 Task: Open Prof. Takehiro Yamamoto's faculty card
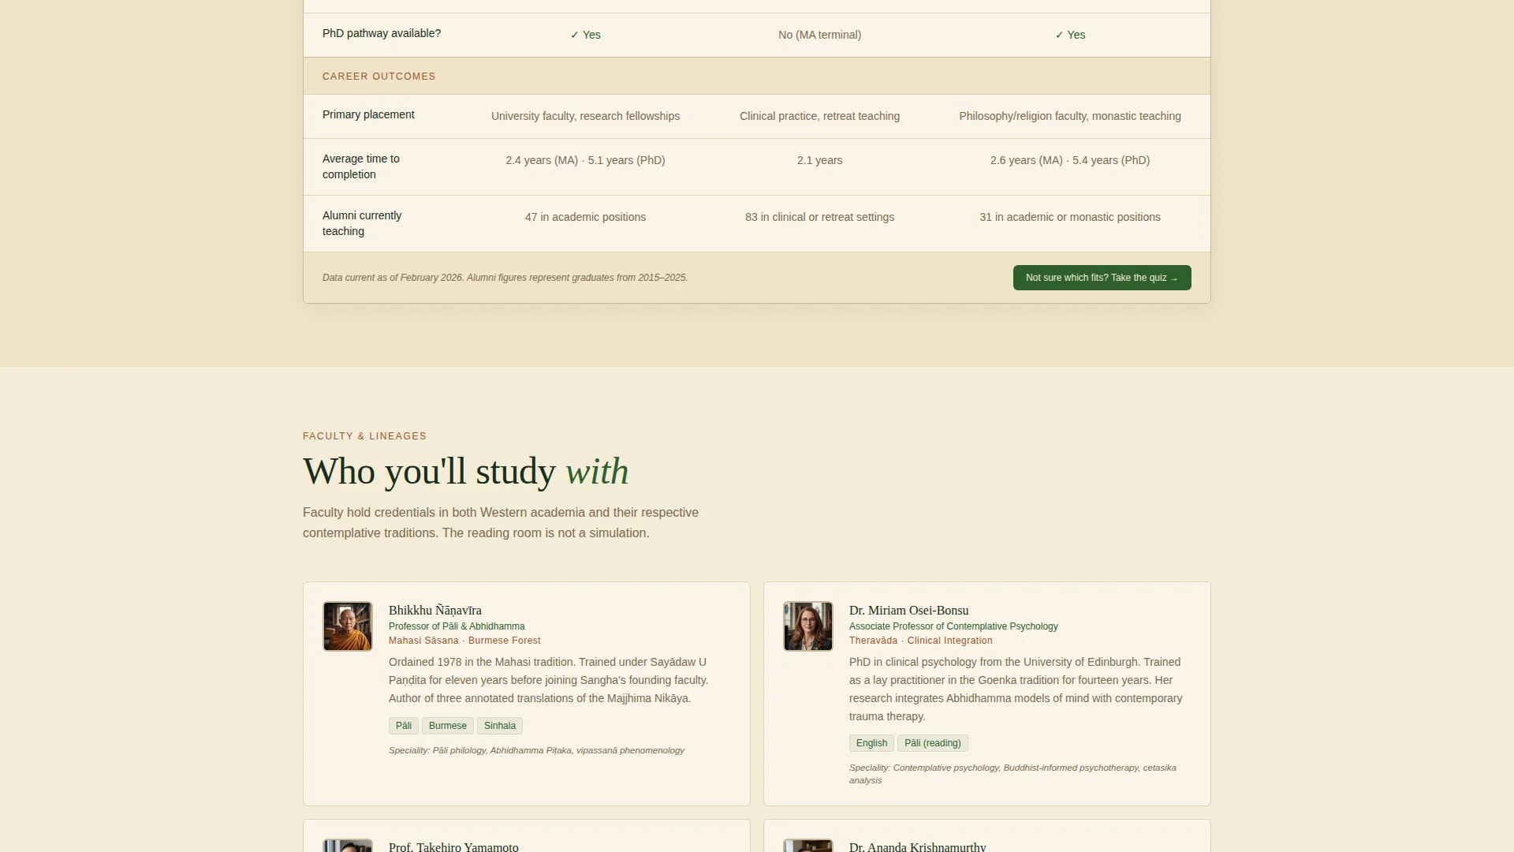(527, 835)
